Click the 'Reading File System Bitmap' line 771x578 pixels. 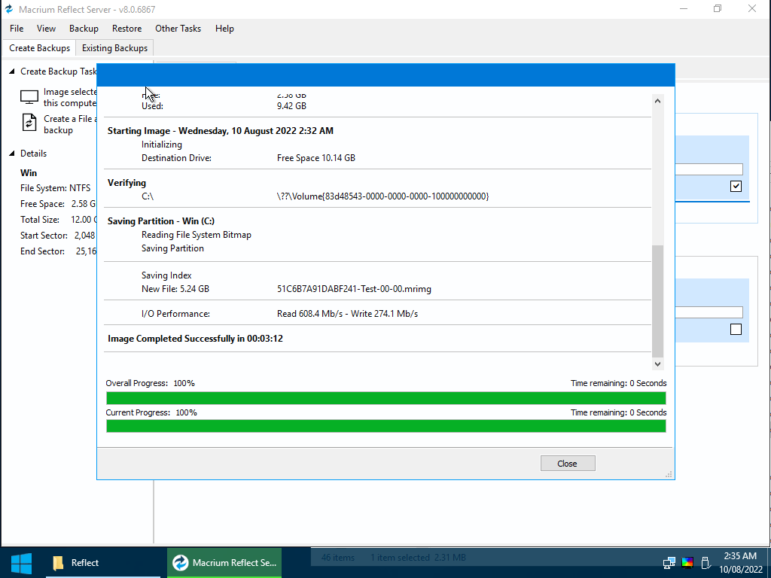(x=197, y=235)
